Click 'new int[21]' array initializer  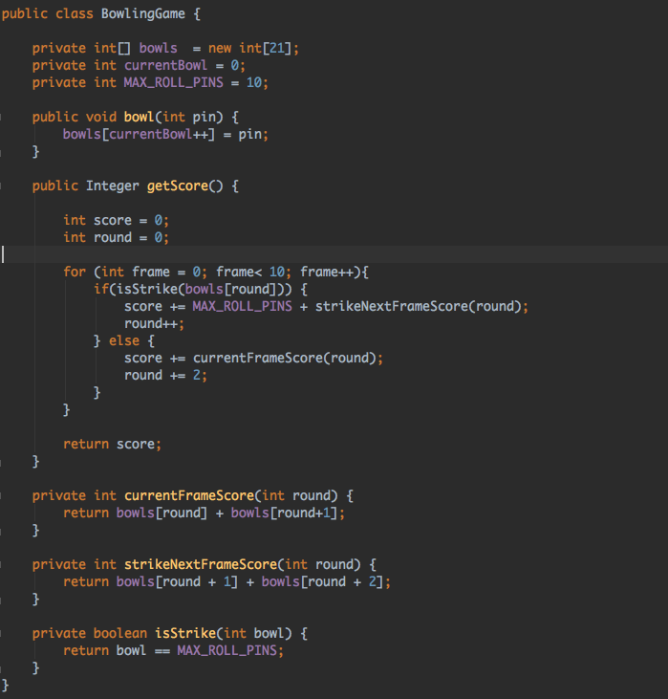[250, 48]
